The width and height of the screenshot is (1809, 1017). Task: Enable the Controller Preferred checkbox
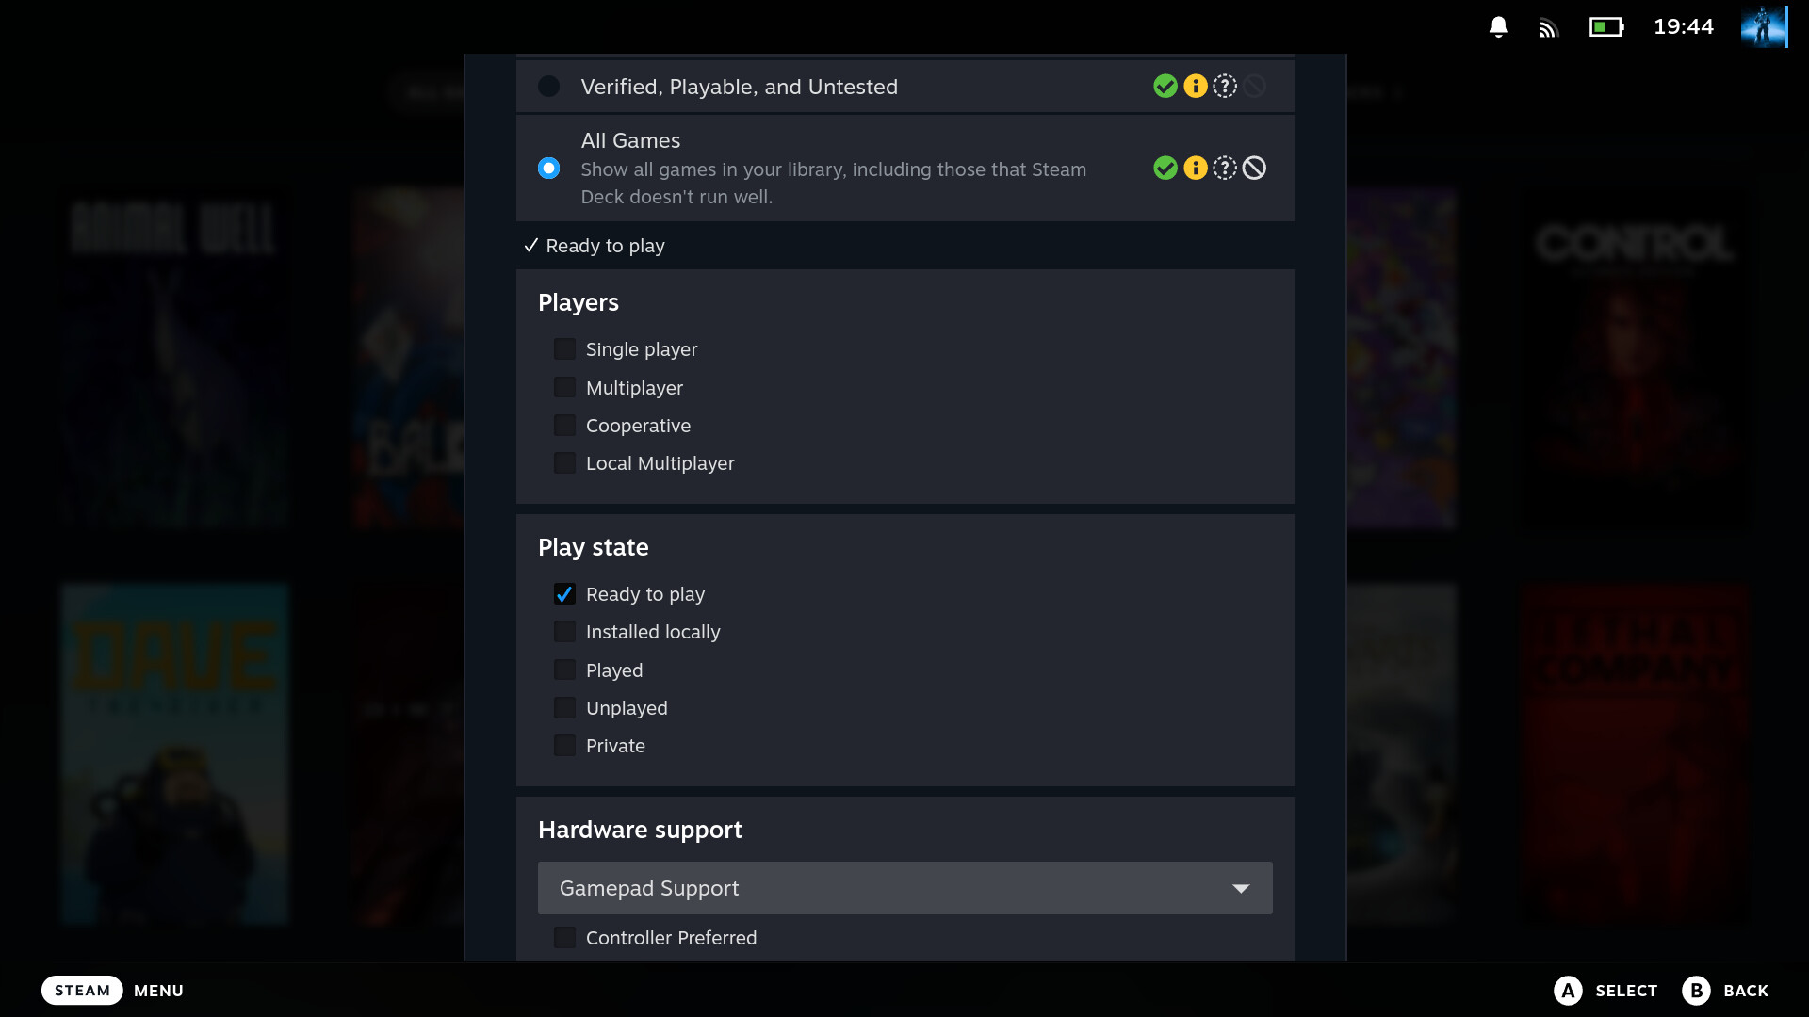[564, 938]
